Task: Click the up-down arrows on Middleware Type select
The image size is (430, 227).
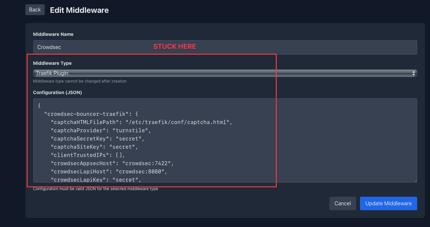Action: [x=414, y=73]
